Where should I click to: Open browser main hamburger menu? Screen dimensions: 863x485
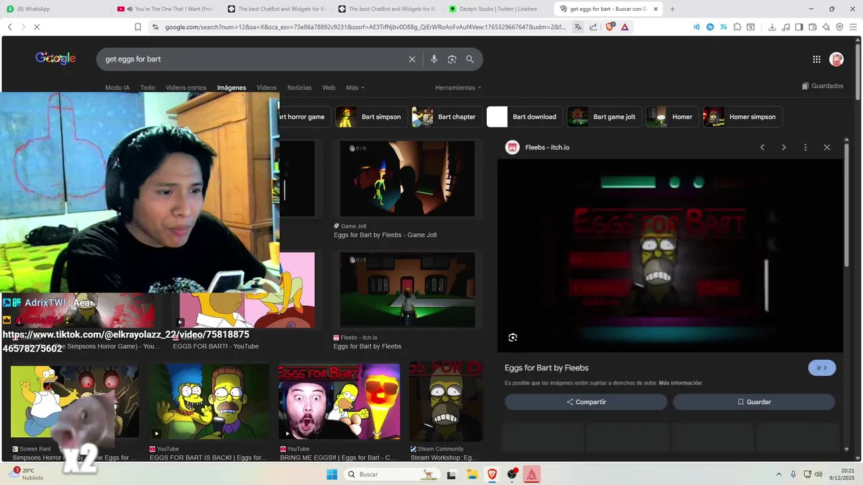click(853, 27)
